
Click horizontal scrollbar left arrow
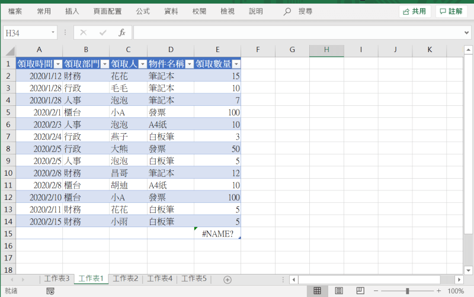click(294, 280)
